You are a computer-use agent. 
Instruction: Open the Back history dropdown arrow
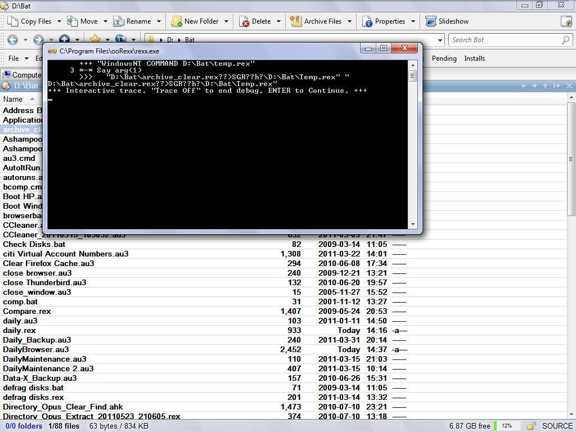(25, 39)
